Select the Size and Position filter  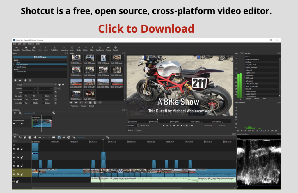(x=40, y=64)
